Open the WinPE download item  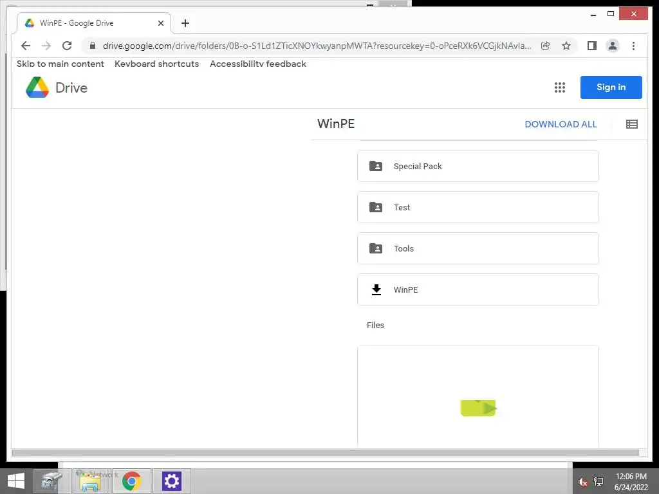click(478, 289)
